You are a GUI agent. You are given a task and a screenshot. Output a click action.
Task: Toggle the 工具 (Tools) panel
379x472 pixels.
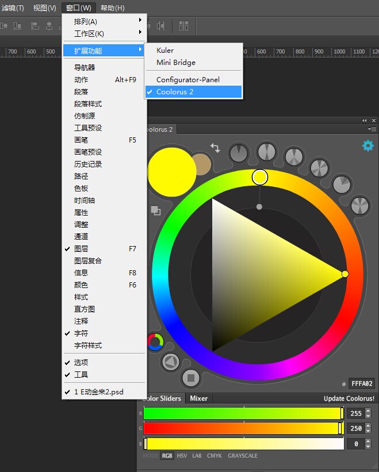[x=105, y=374]
